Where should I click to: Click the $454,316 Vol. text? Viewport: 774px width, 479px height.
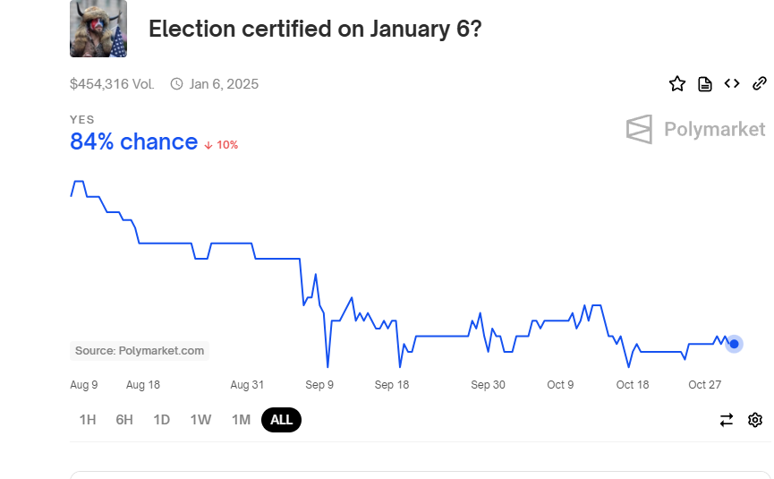(x=112, y=84)
